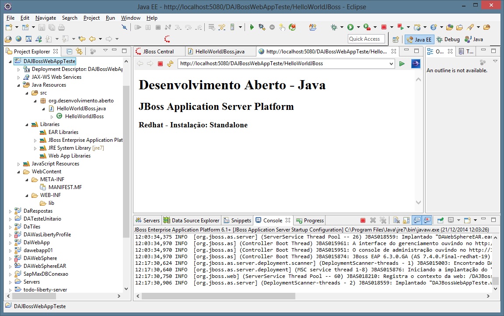Open the Navigate menu
Screen dimensions: 504x316
[45, 18]
